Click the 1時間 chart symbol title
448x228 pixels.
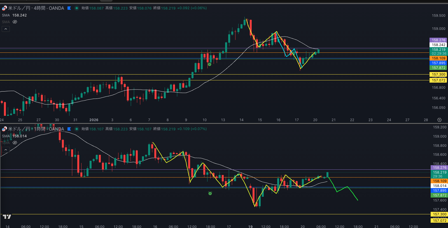[36, 129]
